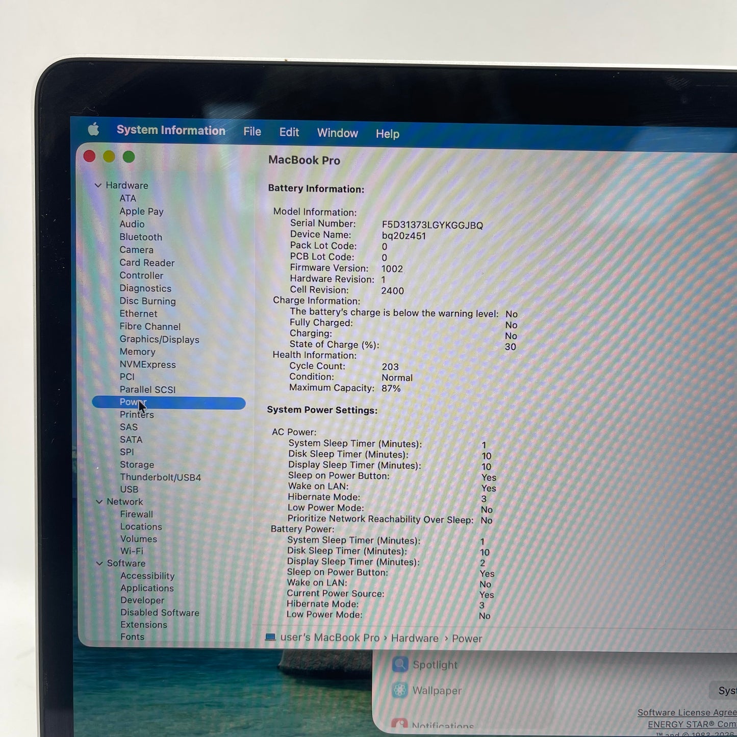
Task: Open the File menu
Action: coord(252,132)
